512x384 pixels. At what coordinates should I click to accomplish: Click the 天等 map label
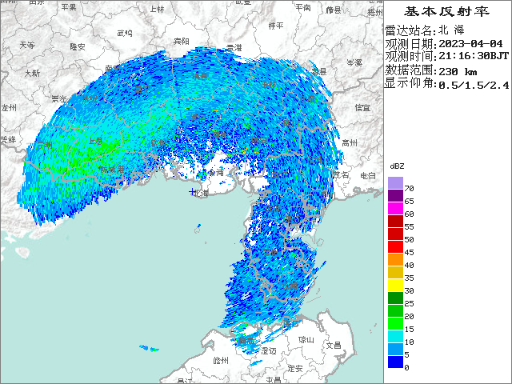(27, 45)
